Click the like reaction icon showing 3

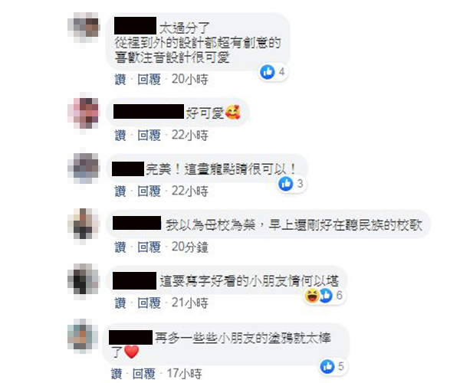click(x=285, y=184)
